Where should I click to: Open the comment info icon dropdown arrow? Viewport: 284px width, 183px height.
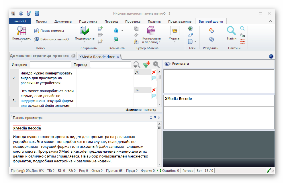(x=122, y=31)
